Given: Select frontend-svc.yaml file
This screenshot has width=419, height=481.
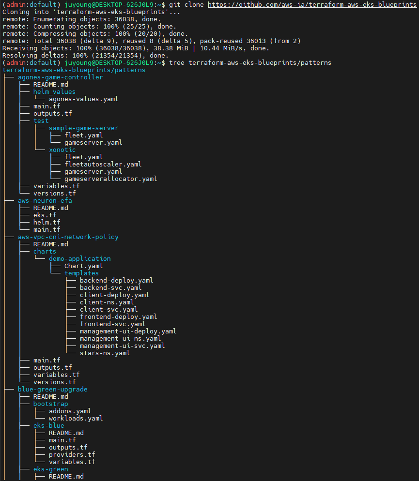Looking at the screenshot, I should [x=113, y=324].
